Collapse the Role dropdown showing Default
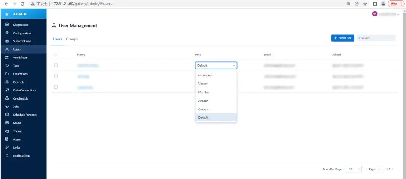Image resolution: width=406 pixels, height=179 pixels. tap(216, 66)
